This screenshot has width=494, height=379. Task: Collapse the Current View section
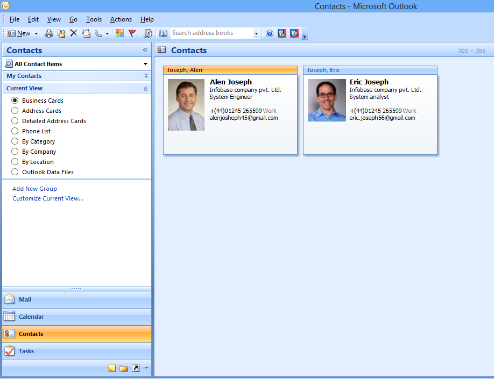(145, 89)
